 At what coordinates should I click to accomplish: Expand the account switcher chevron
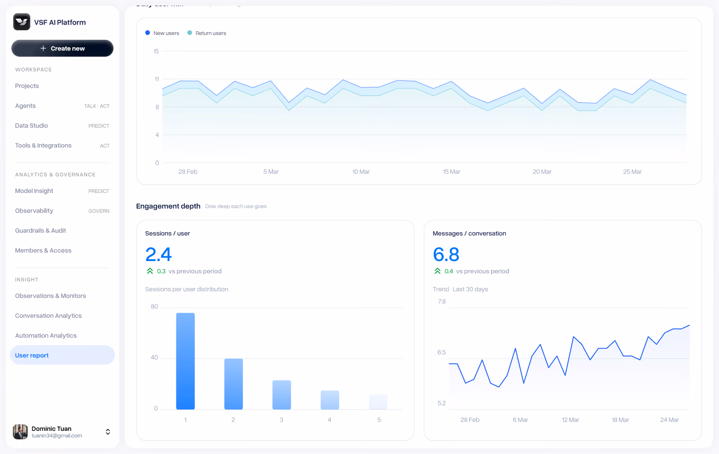[x=108, y=432]
